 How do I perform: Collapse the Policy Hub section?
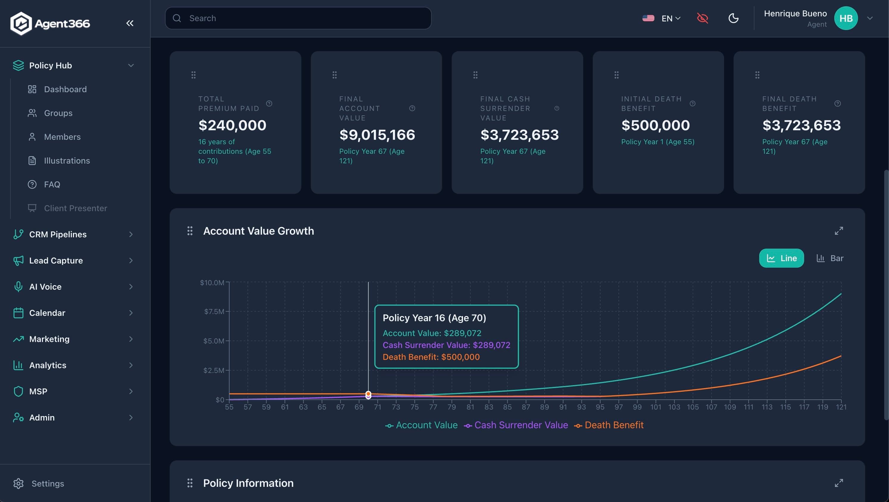(x=130, y=65)
